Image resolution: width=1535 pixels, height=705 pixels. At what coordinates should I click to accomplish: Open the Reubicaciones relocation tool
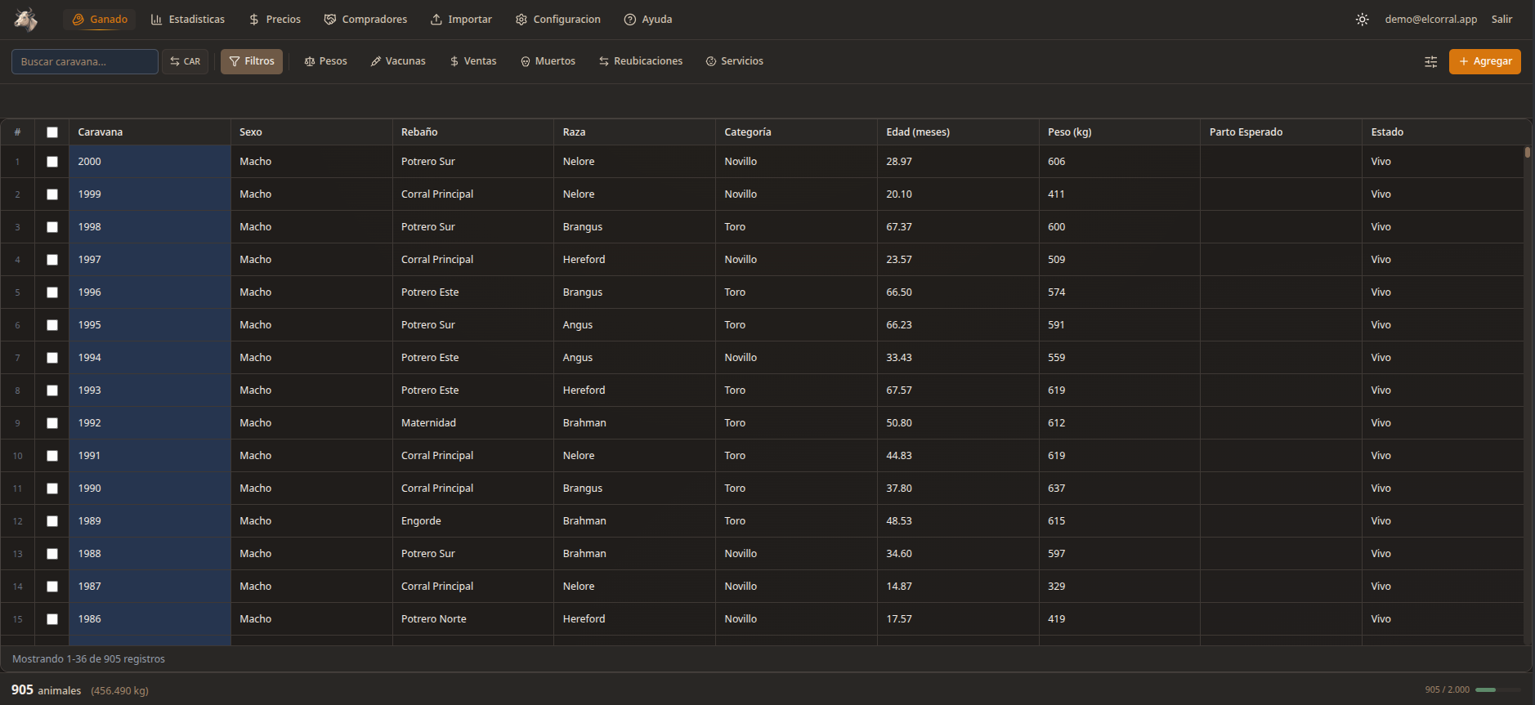click(x=640, y=61)
